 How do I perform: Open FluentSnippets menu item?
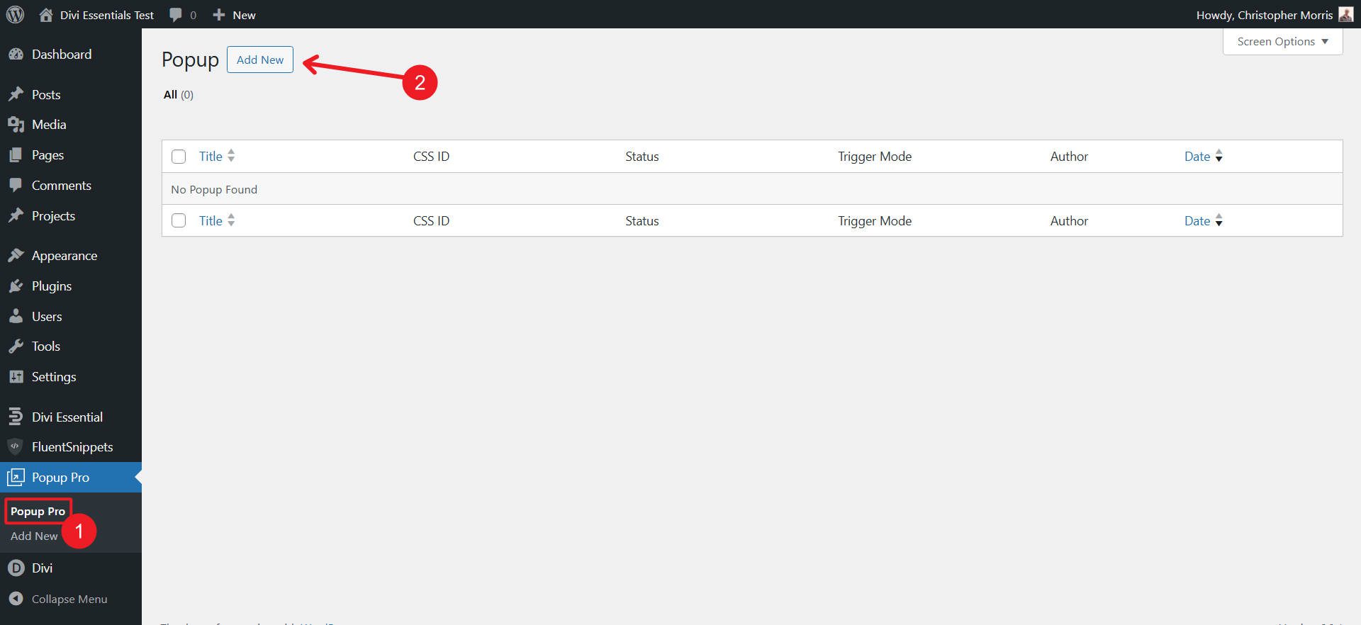pos(71,447)
